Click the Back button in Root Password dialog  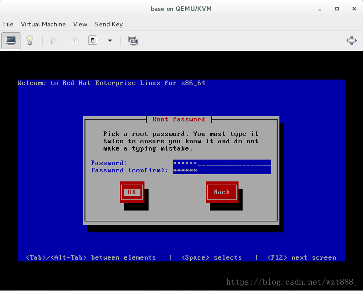point(222,192)
